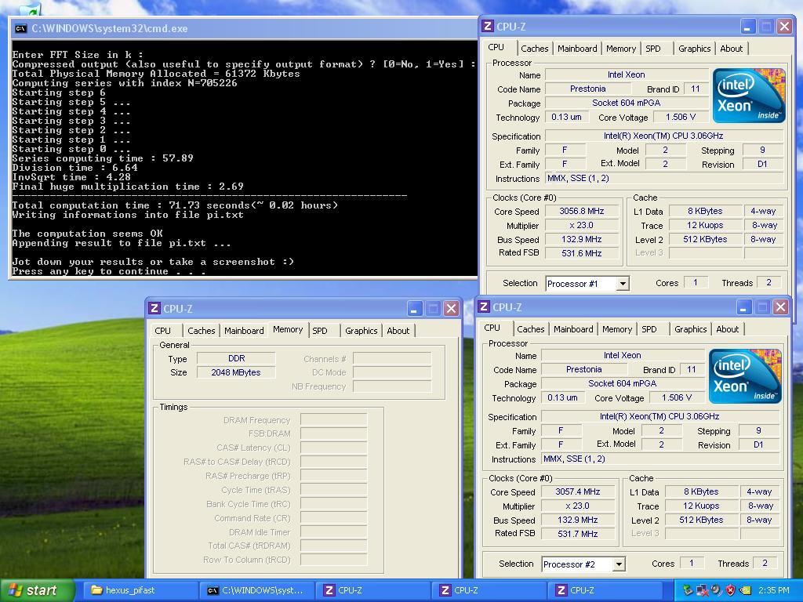
Task: Click the Instructions field in the Processor #2 window
Action: click(660, 459)
